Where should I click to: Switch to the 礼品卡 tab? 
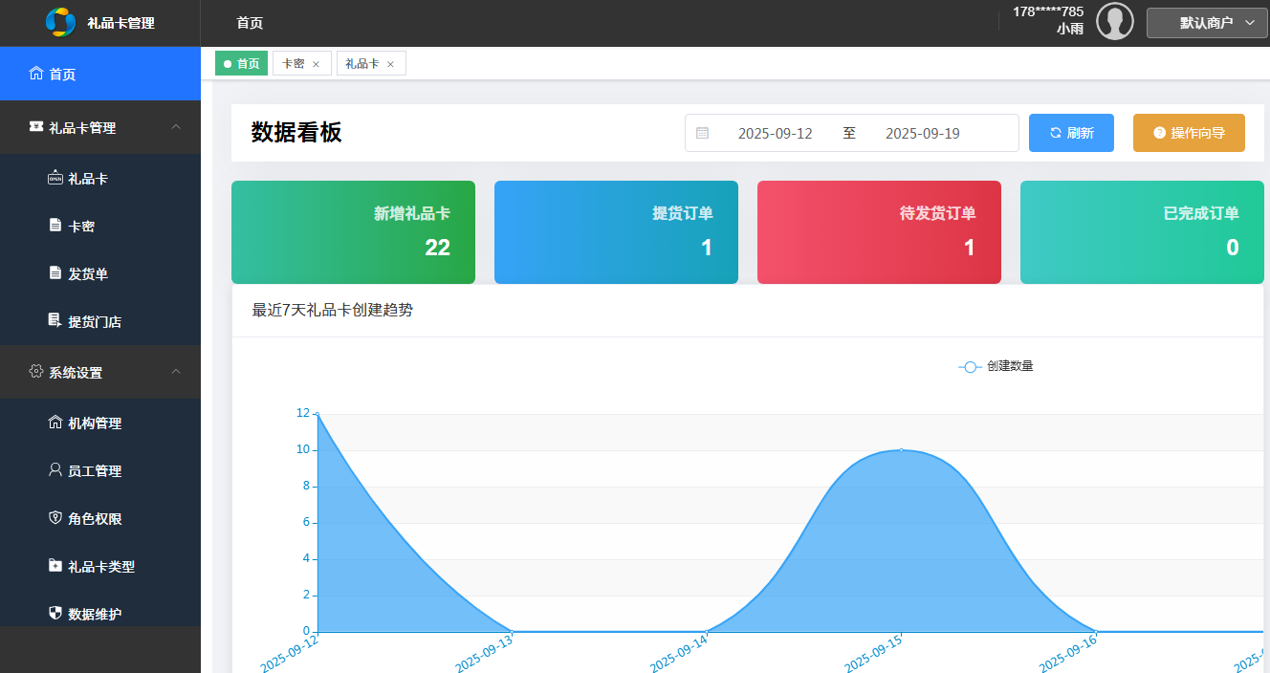tap(364, 62)
